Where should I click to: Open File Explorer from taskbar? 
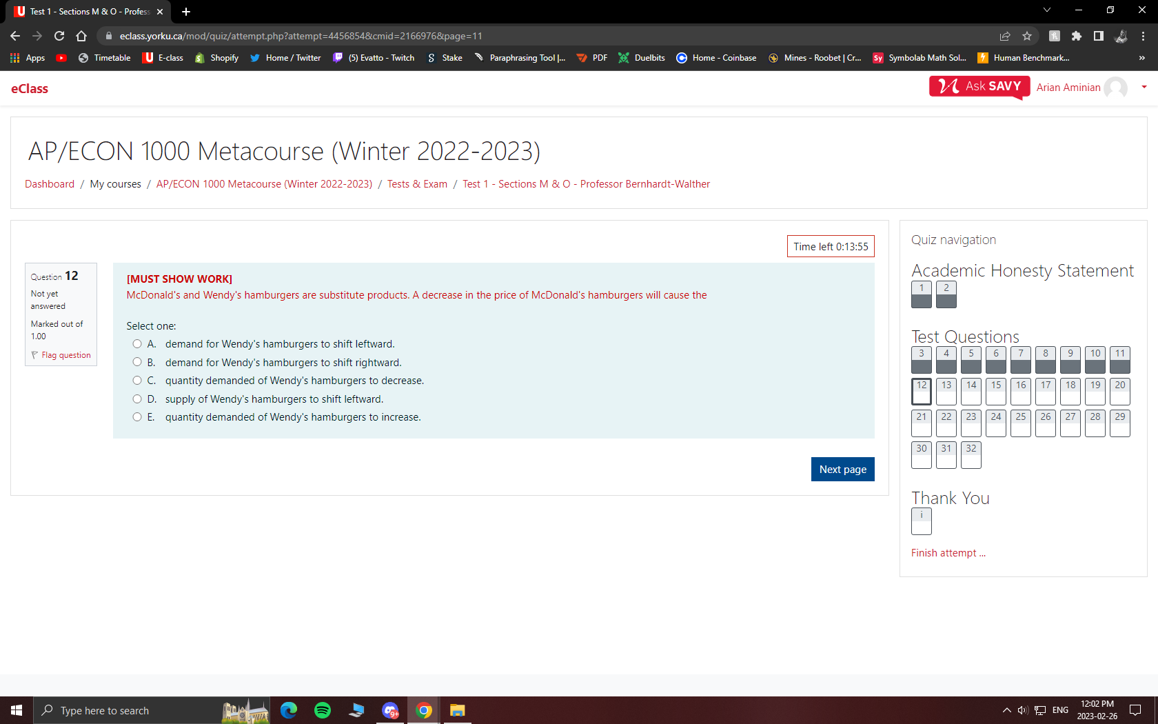pos(458,710)
